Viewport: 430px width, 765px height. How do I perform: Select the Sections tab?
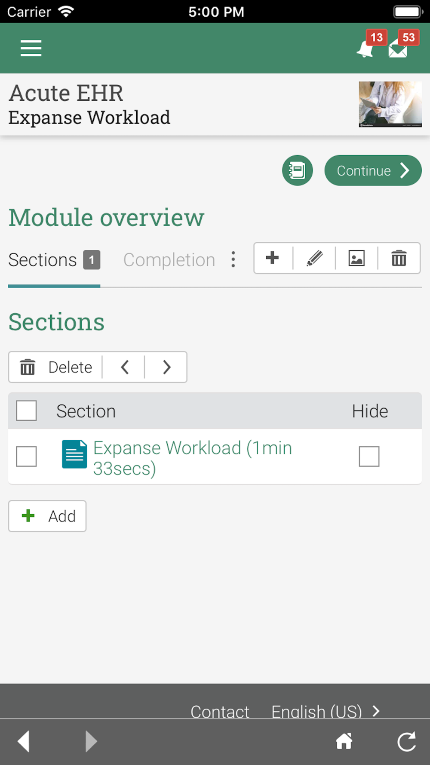click(x=54, y=260)
